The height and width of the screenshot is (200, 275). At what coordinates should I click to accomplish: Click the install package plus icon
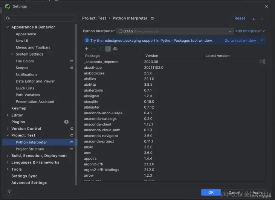(x=87, y=48)
